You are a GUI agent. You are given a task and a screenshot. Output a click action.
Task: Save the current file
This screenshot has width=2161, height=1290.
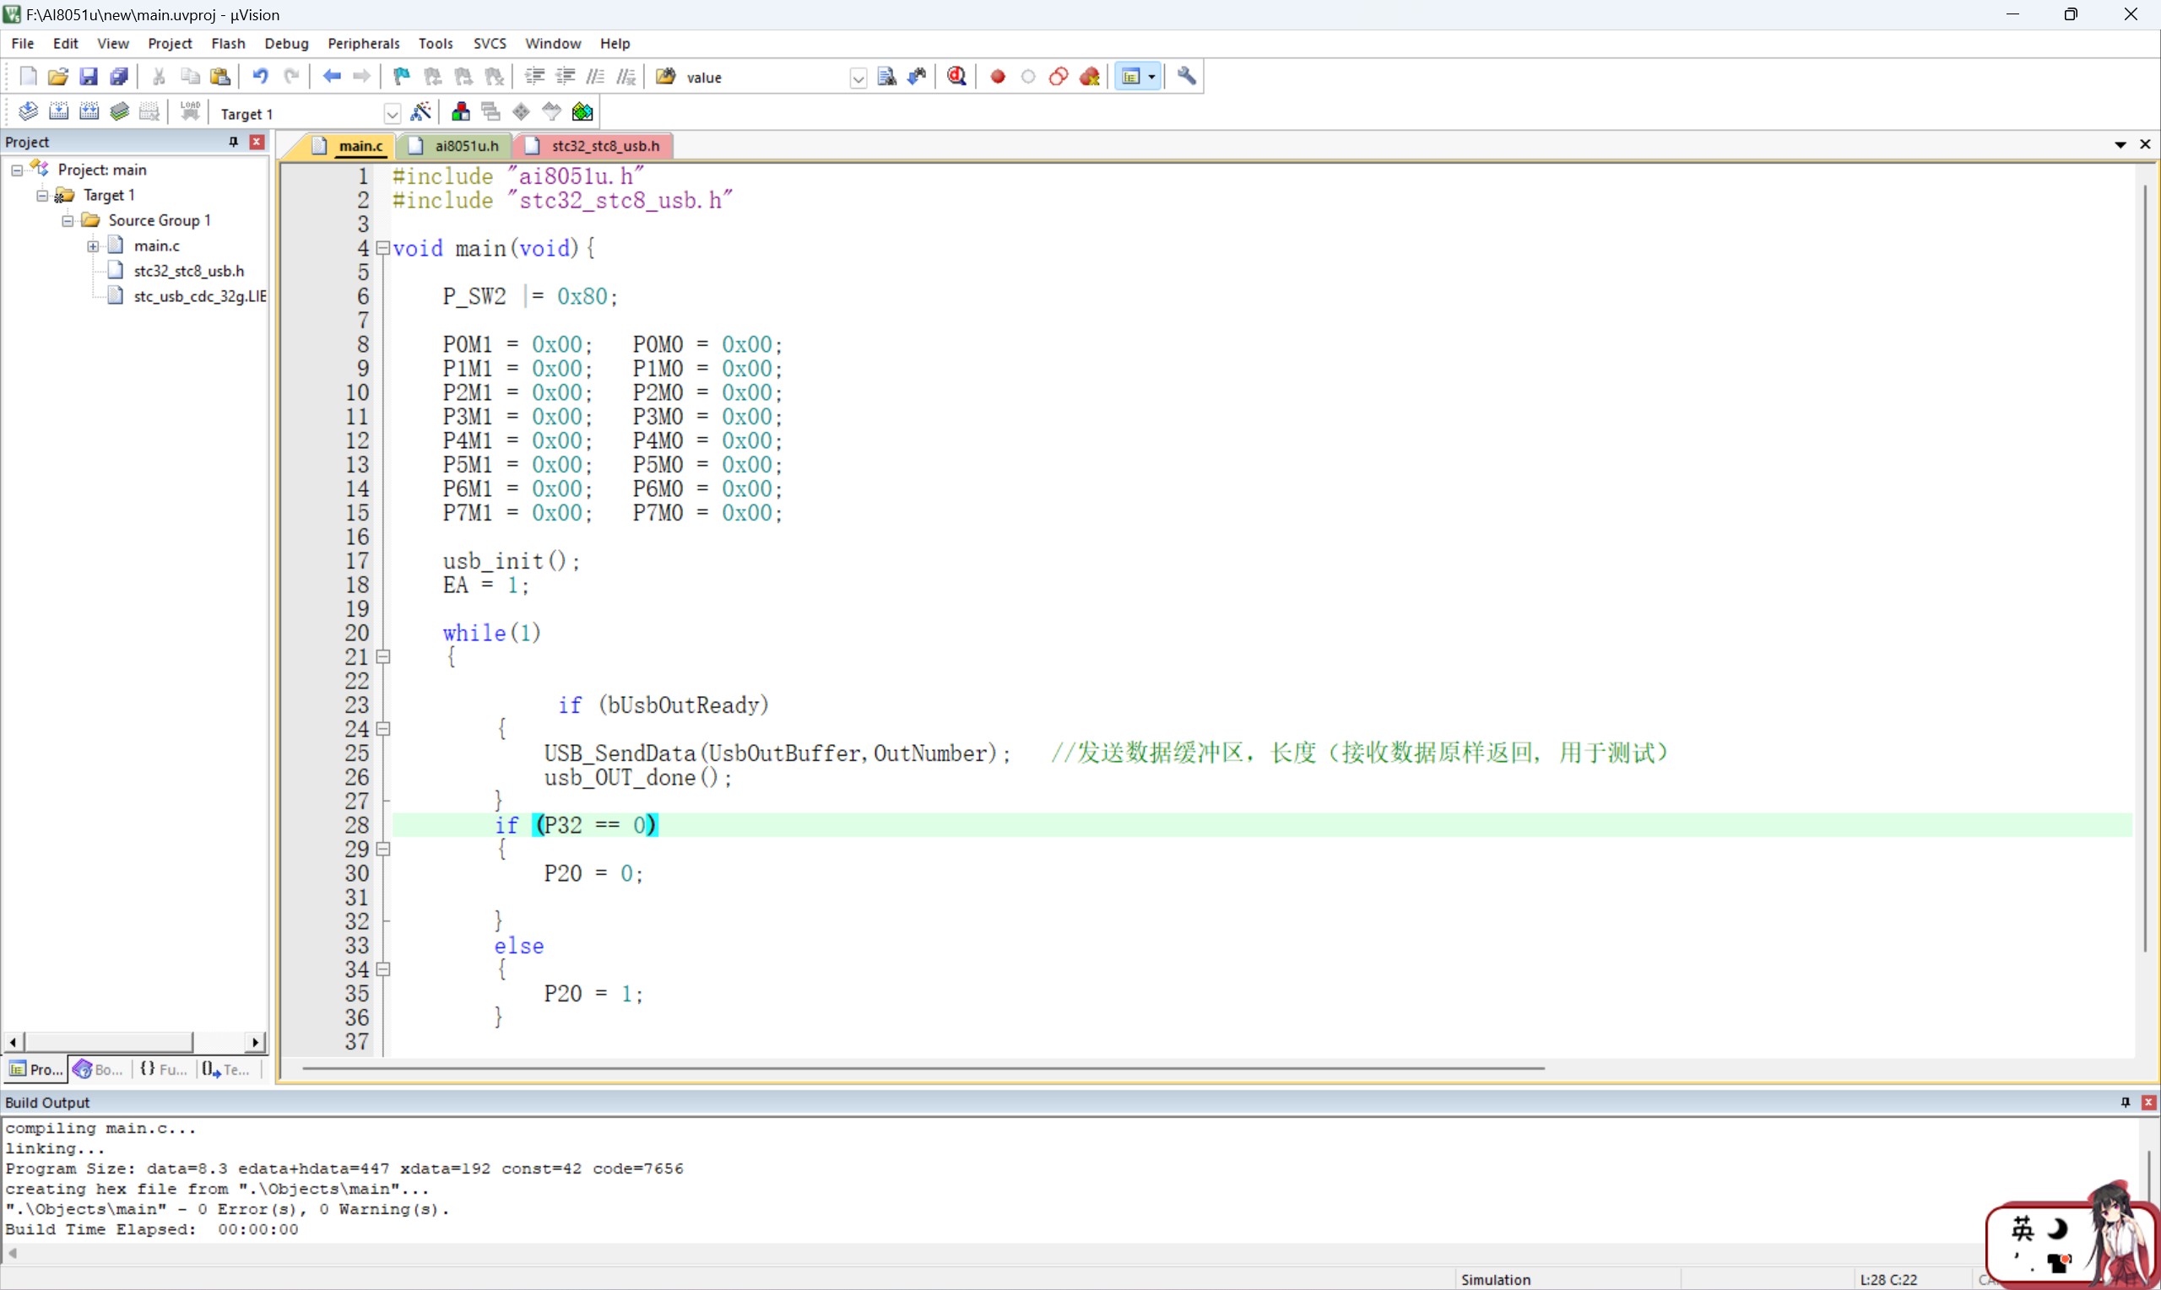click(88, 77)
